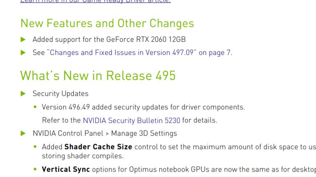Screen dimensions: 316x177
Task: Click the round bullet beside Vertical Sync
Action: [x=36, y=169]
